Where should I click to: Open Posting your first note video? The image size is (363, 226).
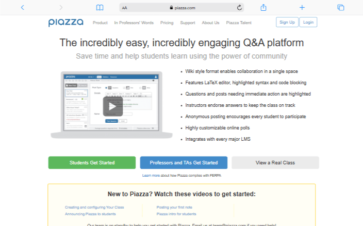click(174, 208)
